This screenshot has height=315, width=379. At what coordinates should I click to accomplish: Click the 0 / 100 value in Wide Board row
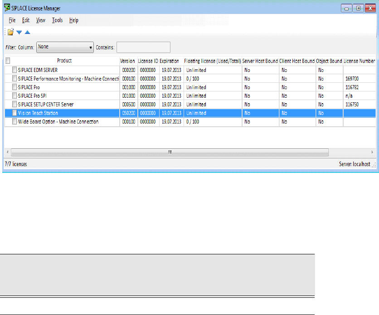tap(192, 122)
